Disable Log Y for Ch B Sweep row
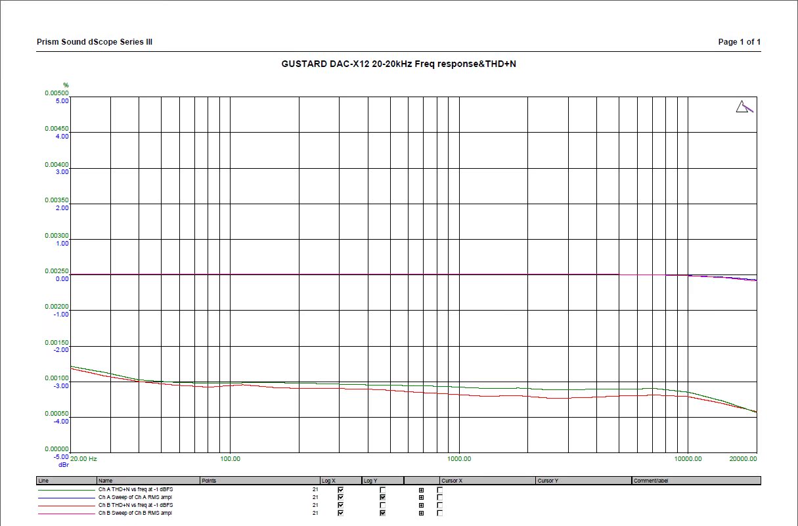The width and height of the screenshot is (798, 526). [x=382, y=513]
